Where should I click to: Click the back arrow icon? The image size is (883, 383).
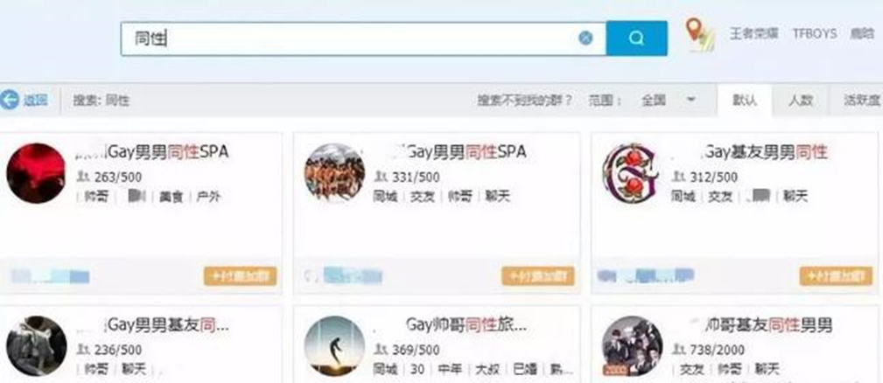tap(10, 100)
